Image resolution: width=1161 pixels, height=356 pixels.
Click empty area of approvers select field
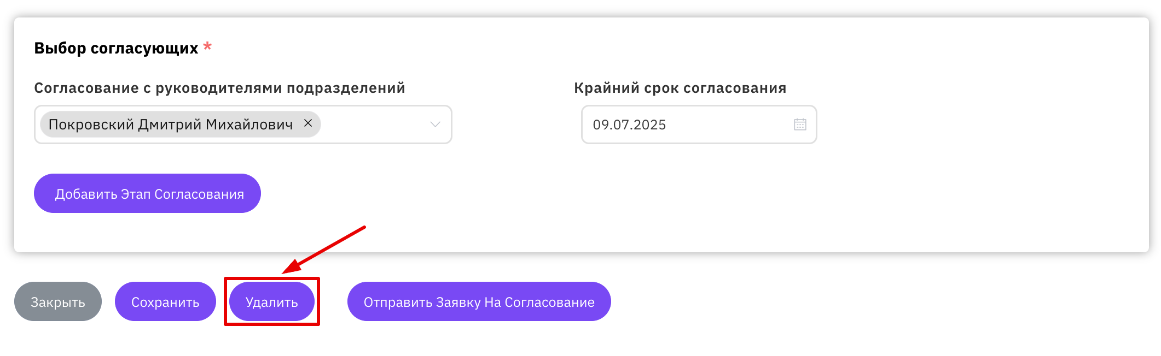pyautogui.click(x=375, y=124)
